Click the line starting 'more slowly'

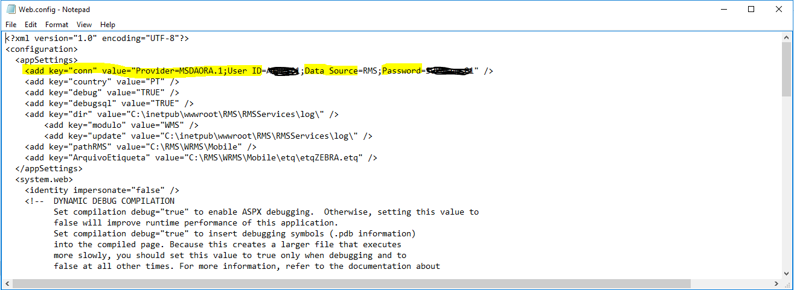230,256
